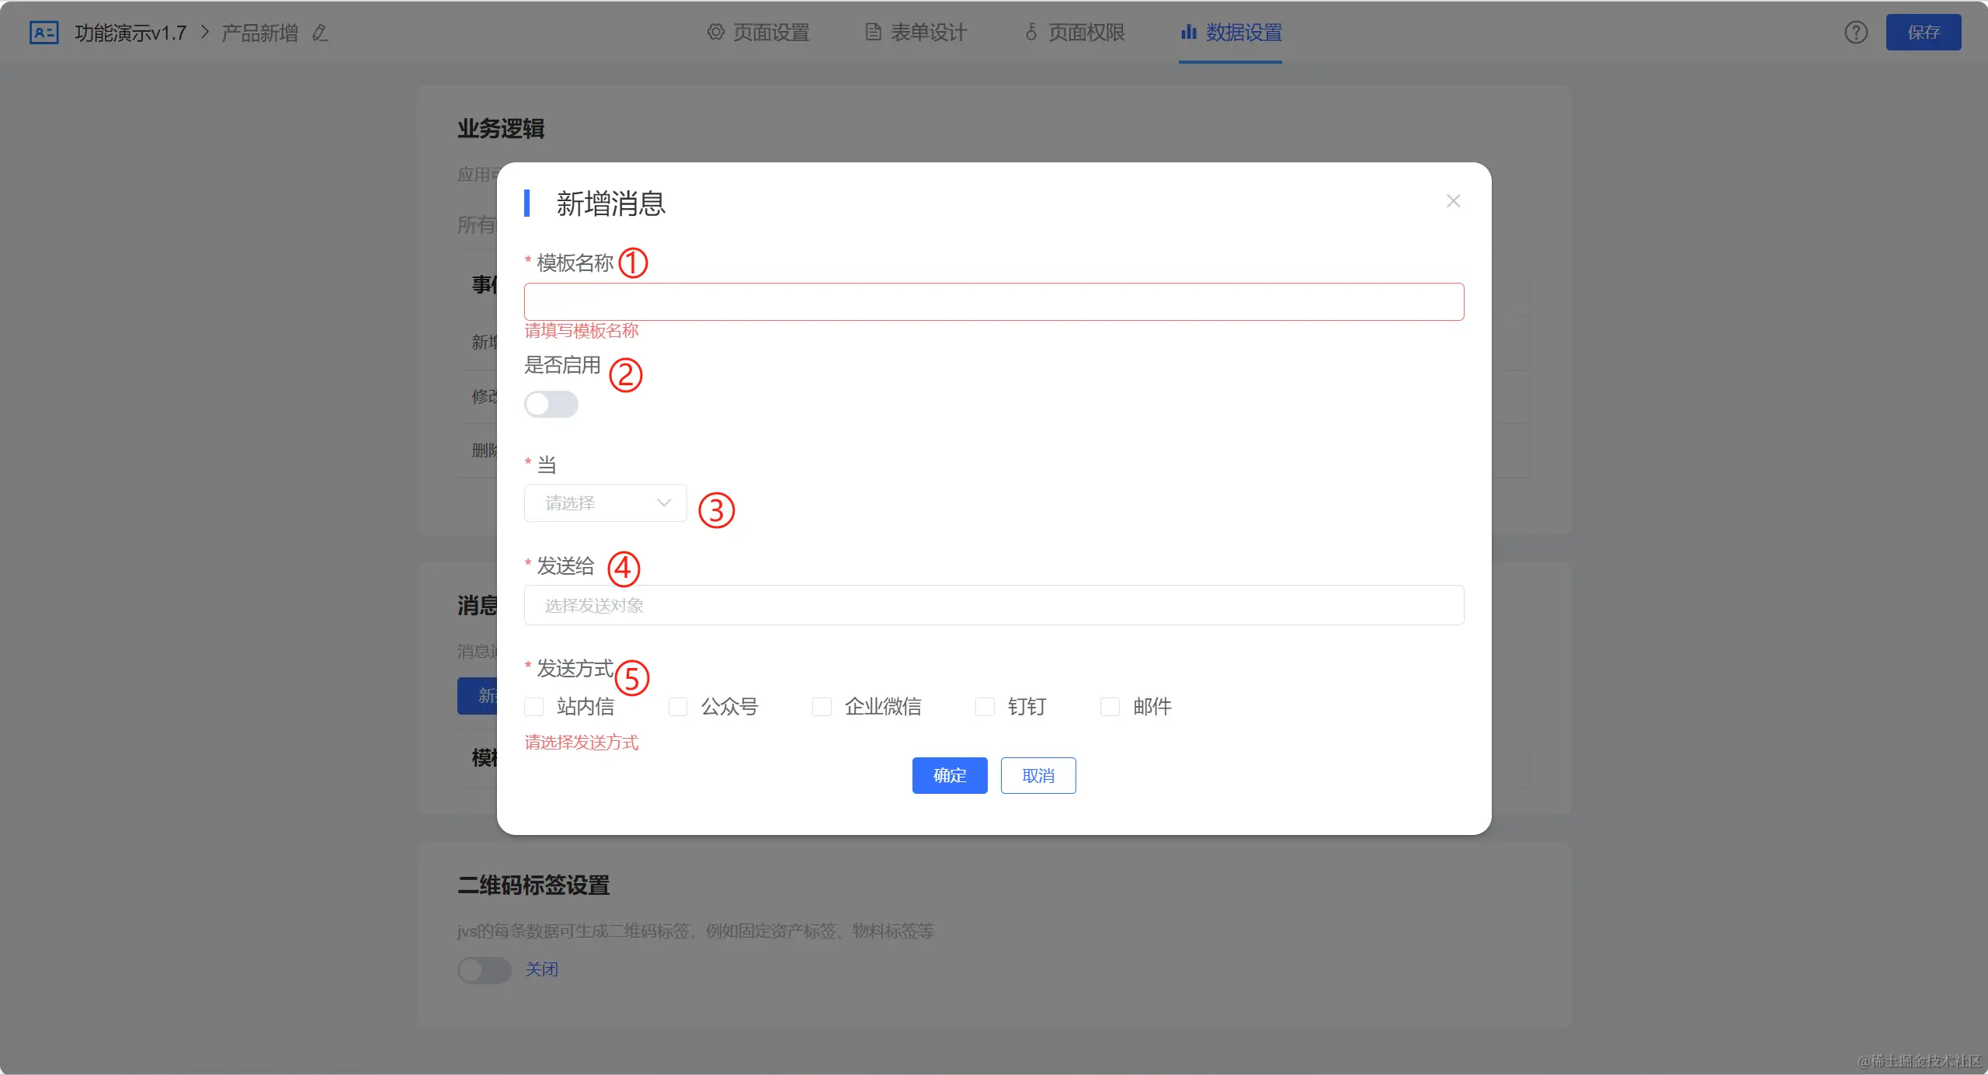This screenshot has width=1988, height=1075.
Task: Check the 站内信 checkbox
Action: 534,707
